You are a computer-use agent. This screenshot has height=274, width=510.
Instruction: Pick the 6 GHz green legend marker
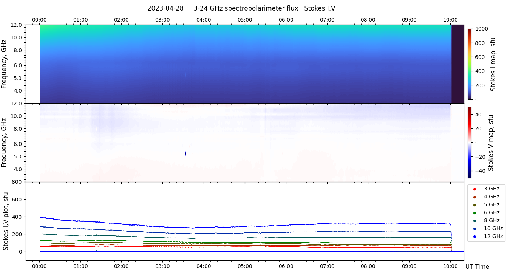(474, 213)
